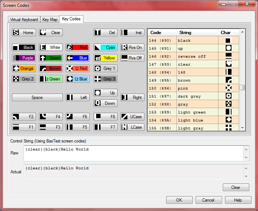This screenshot has width=258, height=211.
Task: Insert the F4 function key code
Action: pyautogui.click(x=51, y=116)
